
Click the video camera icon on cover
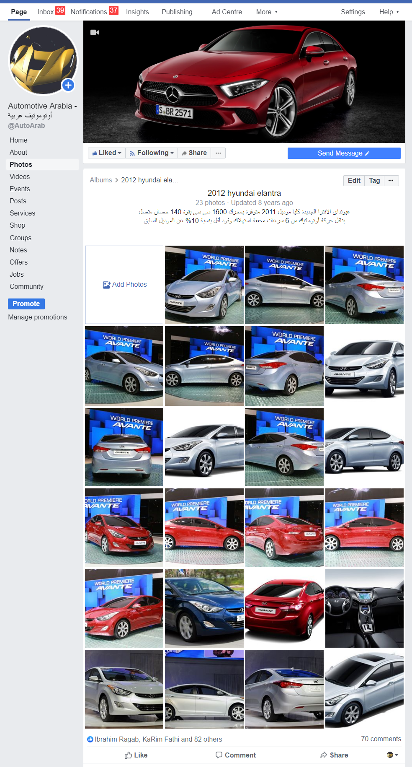pos(95,32)
